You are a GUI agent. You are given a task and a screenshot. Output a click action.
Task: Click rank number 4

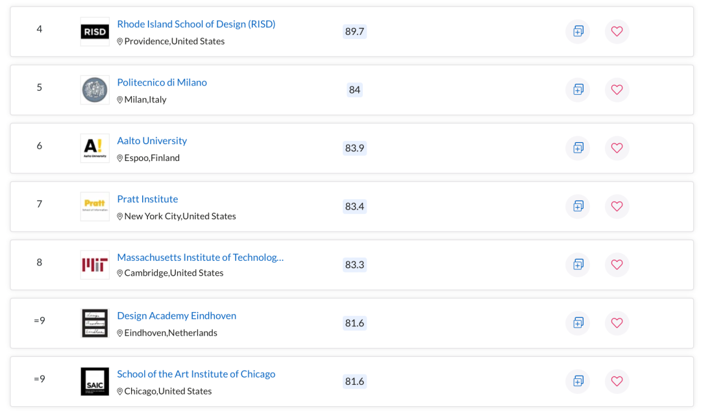pos(40,29)
